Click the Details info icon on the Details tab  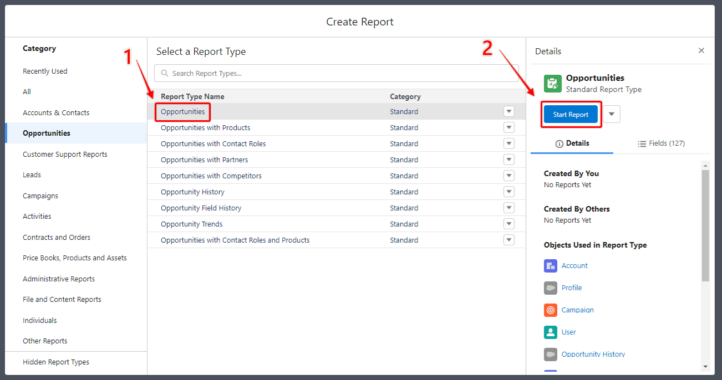pos(560,143)
